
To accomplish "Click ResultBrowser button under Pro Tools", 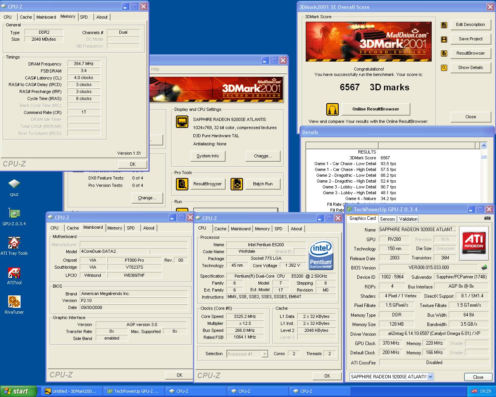I will pos(207,184).
